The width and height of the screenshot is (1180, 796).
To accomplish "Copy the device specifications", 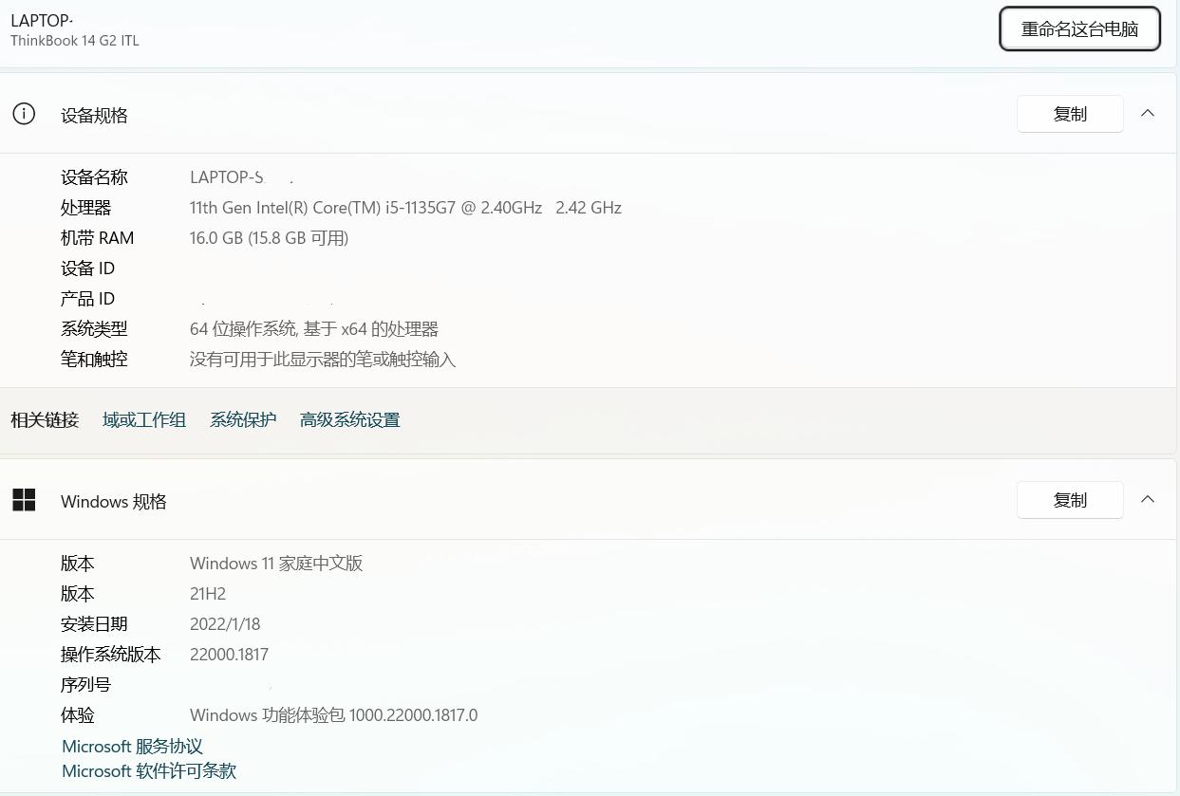I will pos(1070,114).
